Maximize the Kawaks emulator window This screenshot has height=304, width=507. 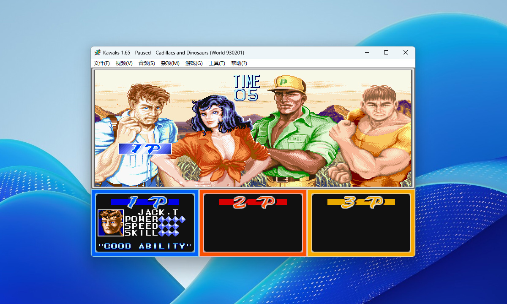pos(386,53)
